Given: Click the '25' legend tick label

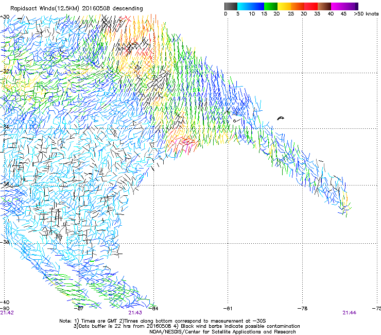Looking at the screenshot, I should coord(291,14).
